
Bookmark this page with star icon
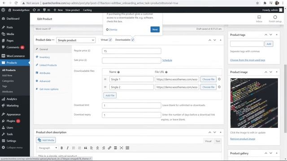click(x=257, y=3)
